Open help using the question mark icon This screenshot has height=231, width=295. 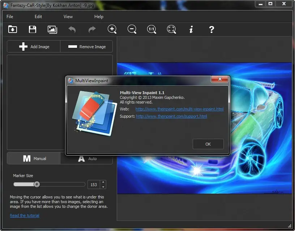pyautogui.click(x=211, y=29)
